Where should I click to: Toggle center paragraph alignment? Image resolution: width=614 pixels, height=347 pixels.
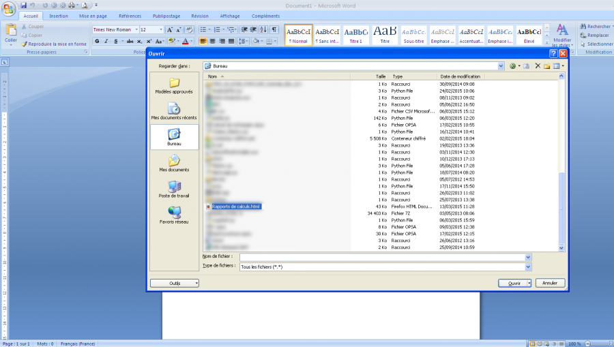coord(213,41)
